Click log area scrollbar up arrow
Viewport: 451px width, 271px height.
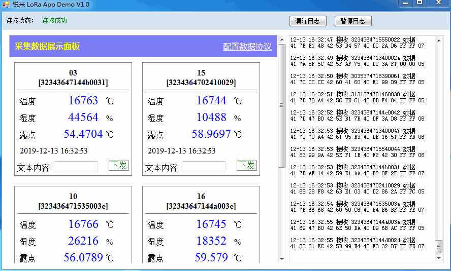(x=439, y=41)
